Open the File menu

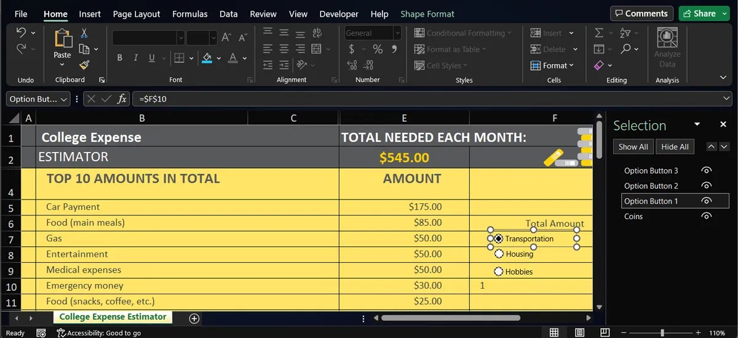click(21, 14)
